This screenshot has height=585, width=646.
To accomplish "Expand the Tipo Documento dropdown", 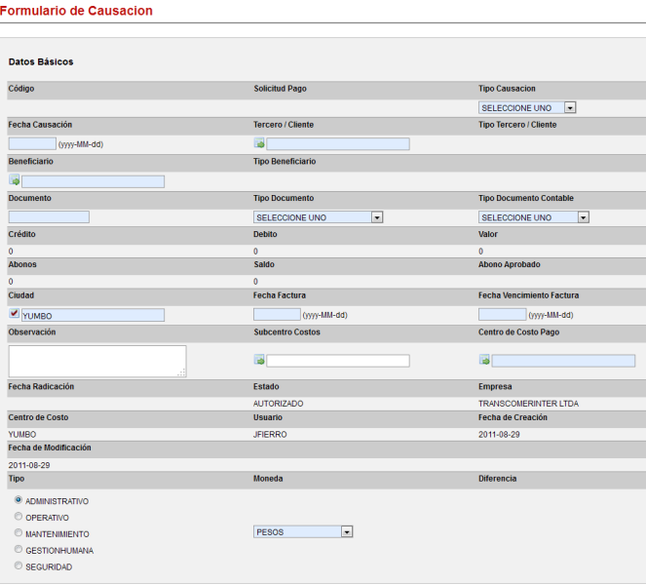I will (318, 217).
